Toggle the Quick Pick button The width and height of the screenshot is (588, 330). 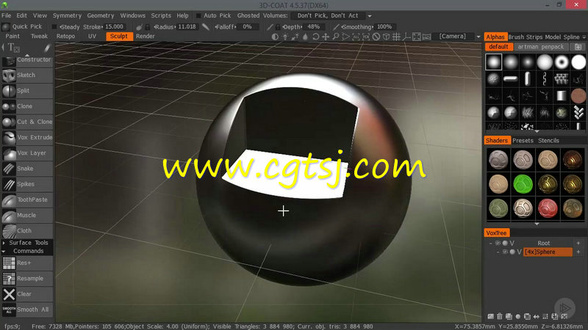[22, 26]
